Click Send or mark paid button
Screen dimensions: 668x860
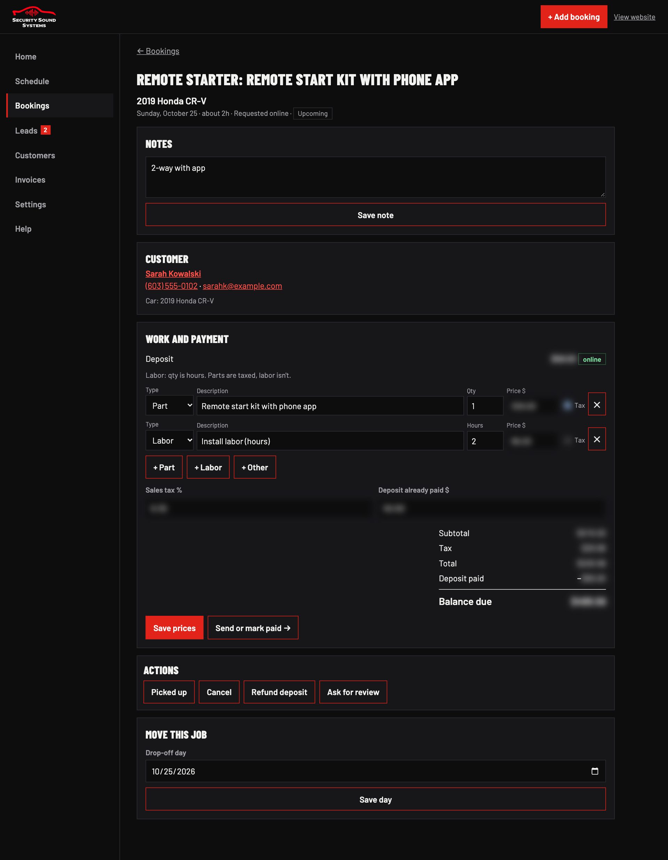click(253, 628)
